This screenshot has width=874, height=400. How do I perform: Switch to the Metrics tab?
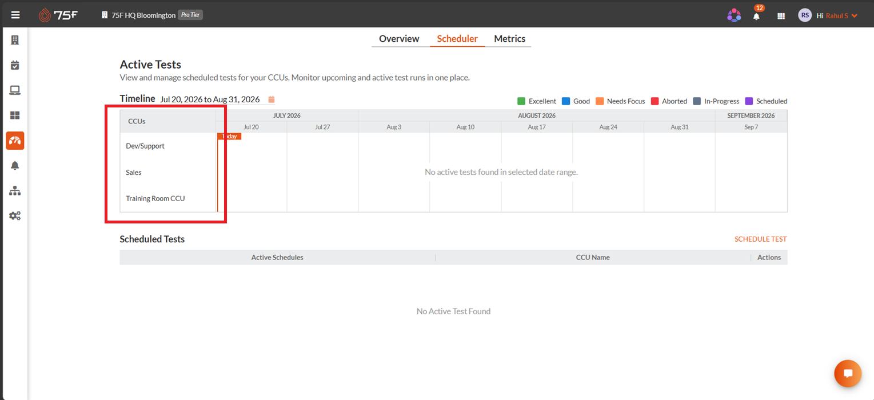coord(510,39)
